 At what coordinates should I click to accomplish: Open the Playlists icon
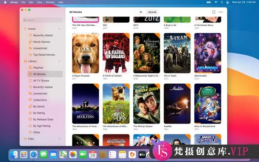click(x=30, y=68)
